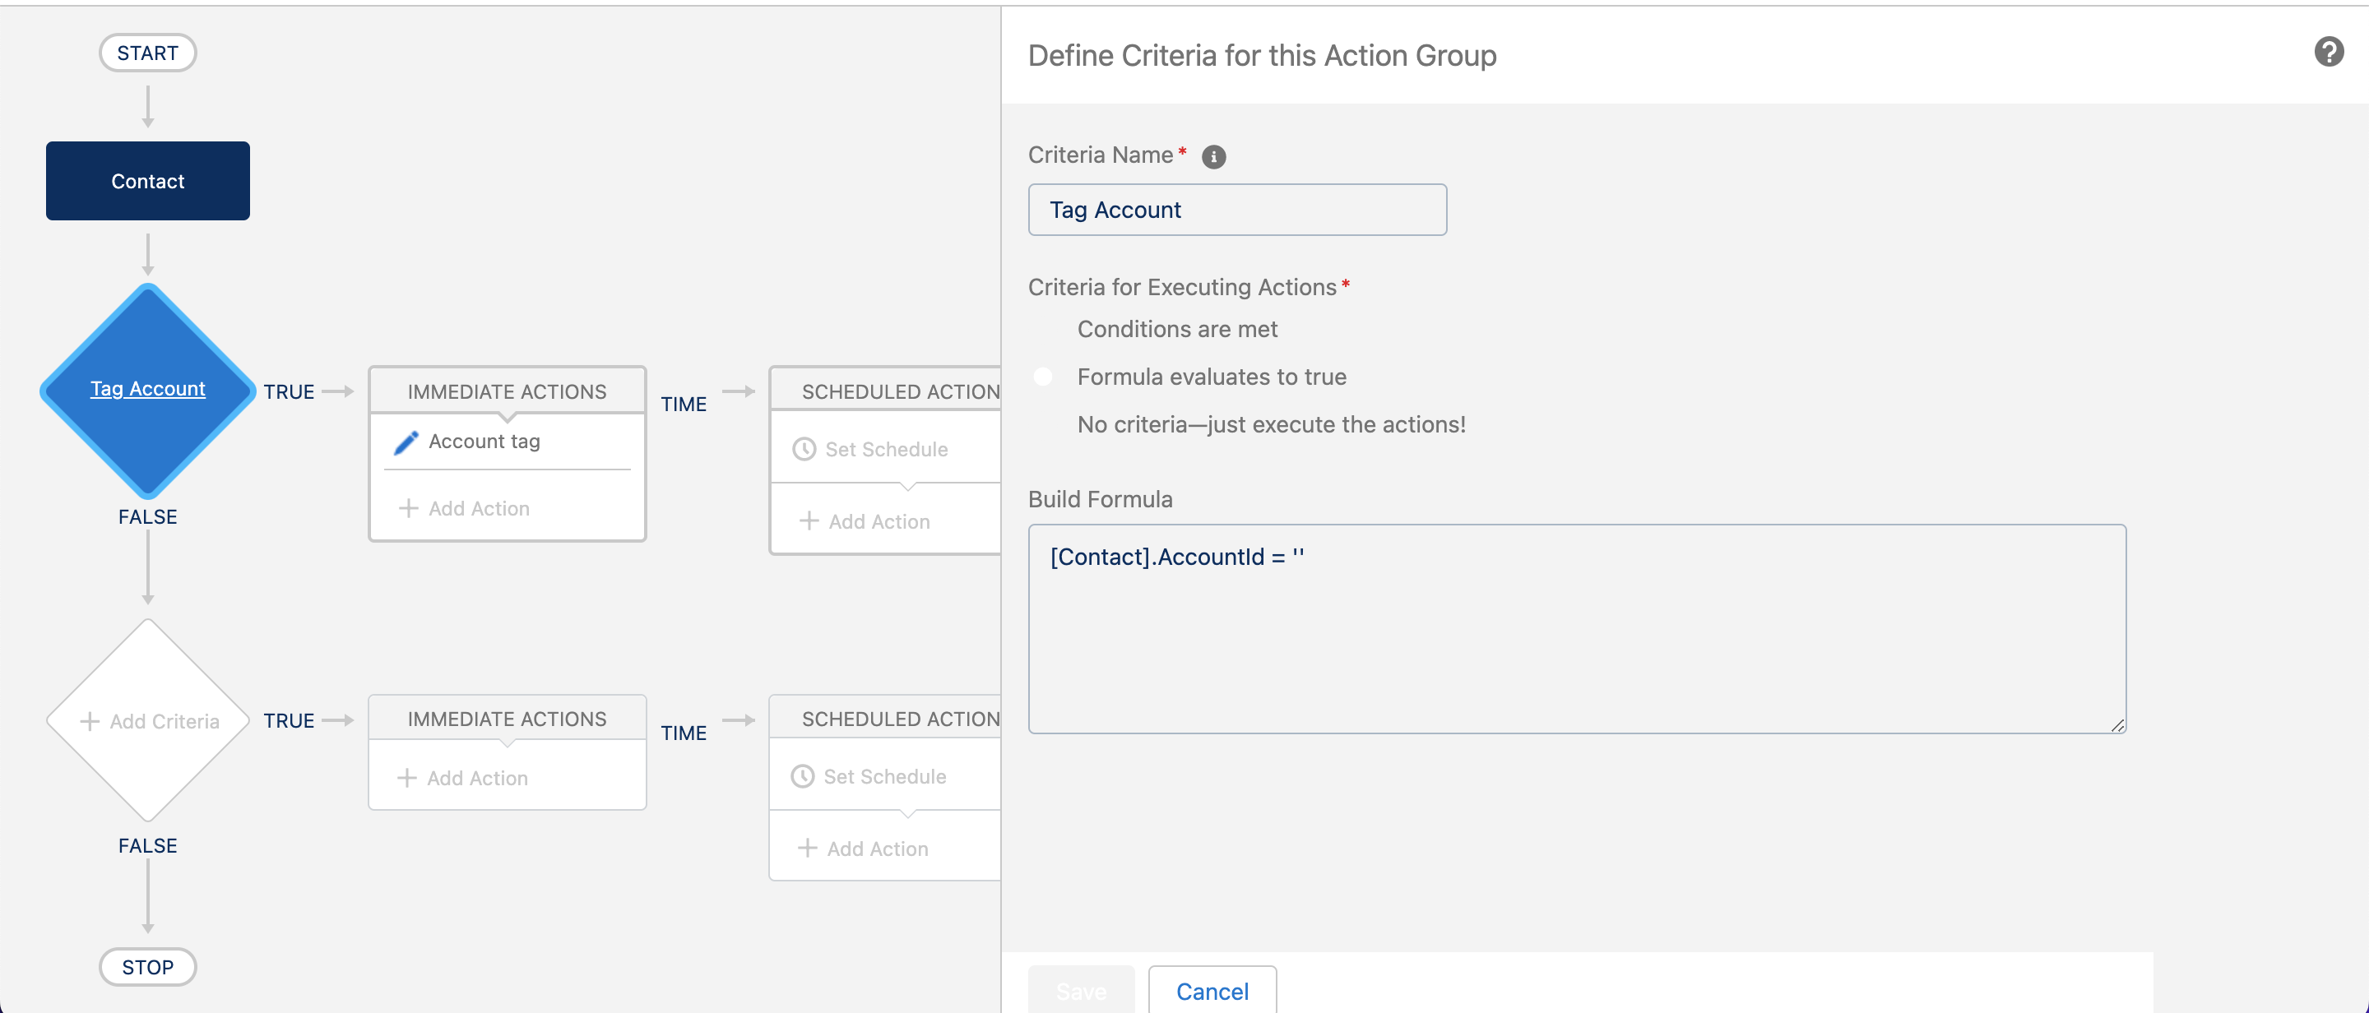This screenshot has height=1013, width=2369.
Task: Click the formula textarea resize handle
Action: click(2117, 725)
